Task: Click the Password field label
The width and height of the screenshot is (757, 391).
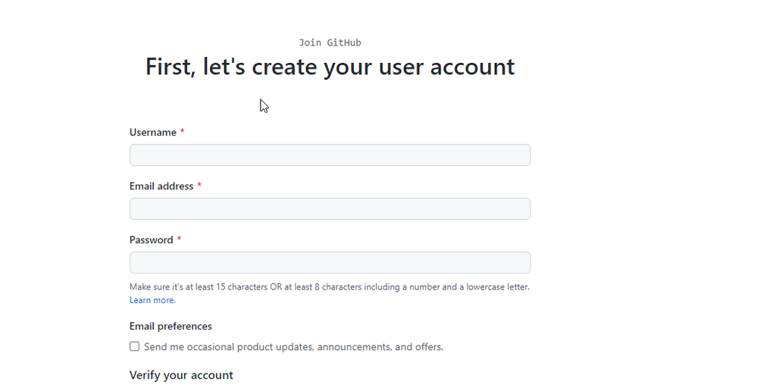Action: pos(152,240)
